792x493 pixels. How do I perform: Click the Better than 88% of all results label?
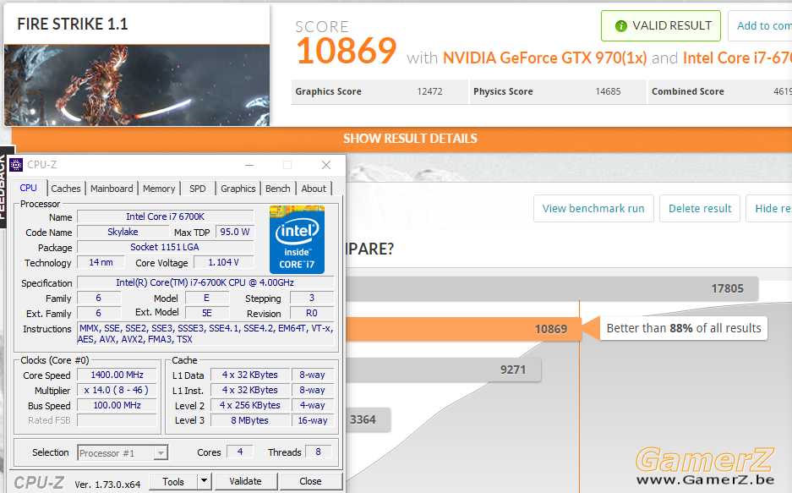684,328
